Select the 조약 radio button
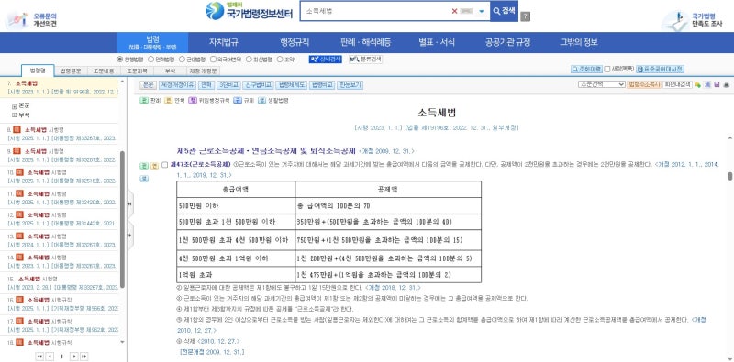The width and height of the screenshot is (734, 362). coord(280,60)
